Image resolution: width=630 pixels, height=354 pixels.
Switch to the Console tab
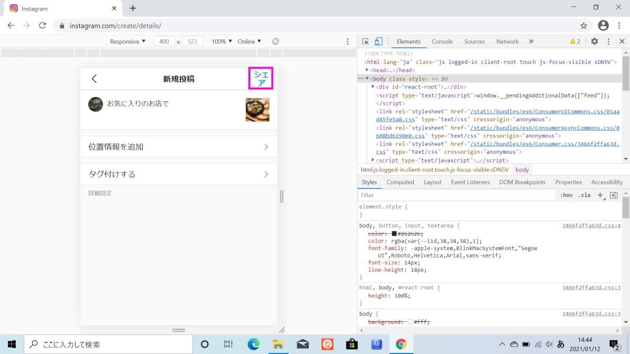tap(442, 41)
